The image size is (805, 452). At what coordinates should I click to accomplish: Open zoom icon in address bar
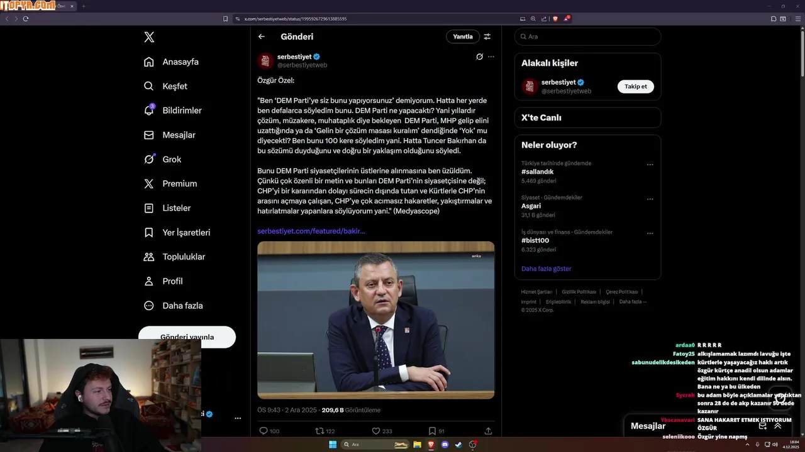(x=533, y=19)
